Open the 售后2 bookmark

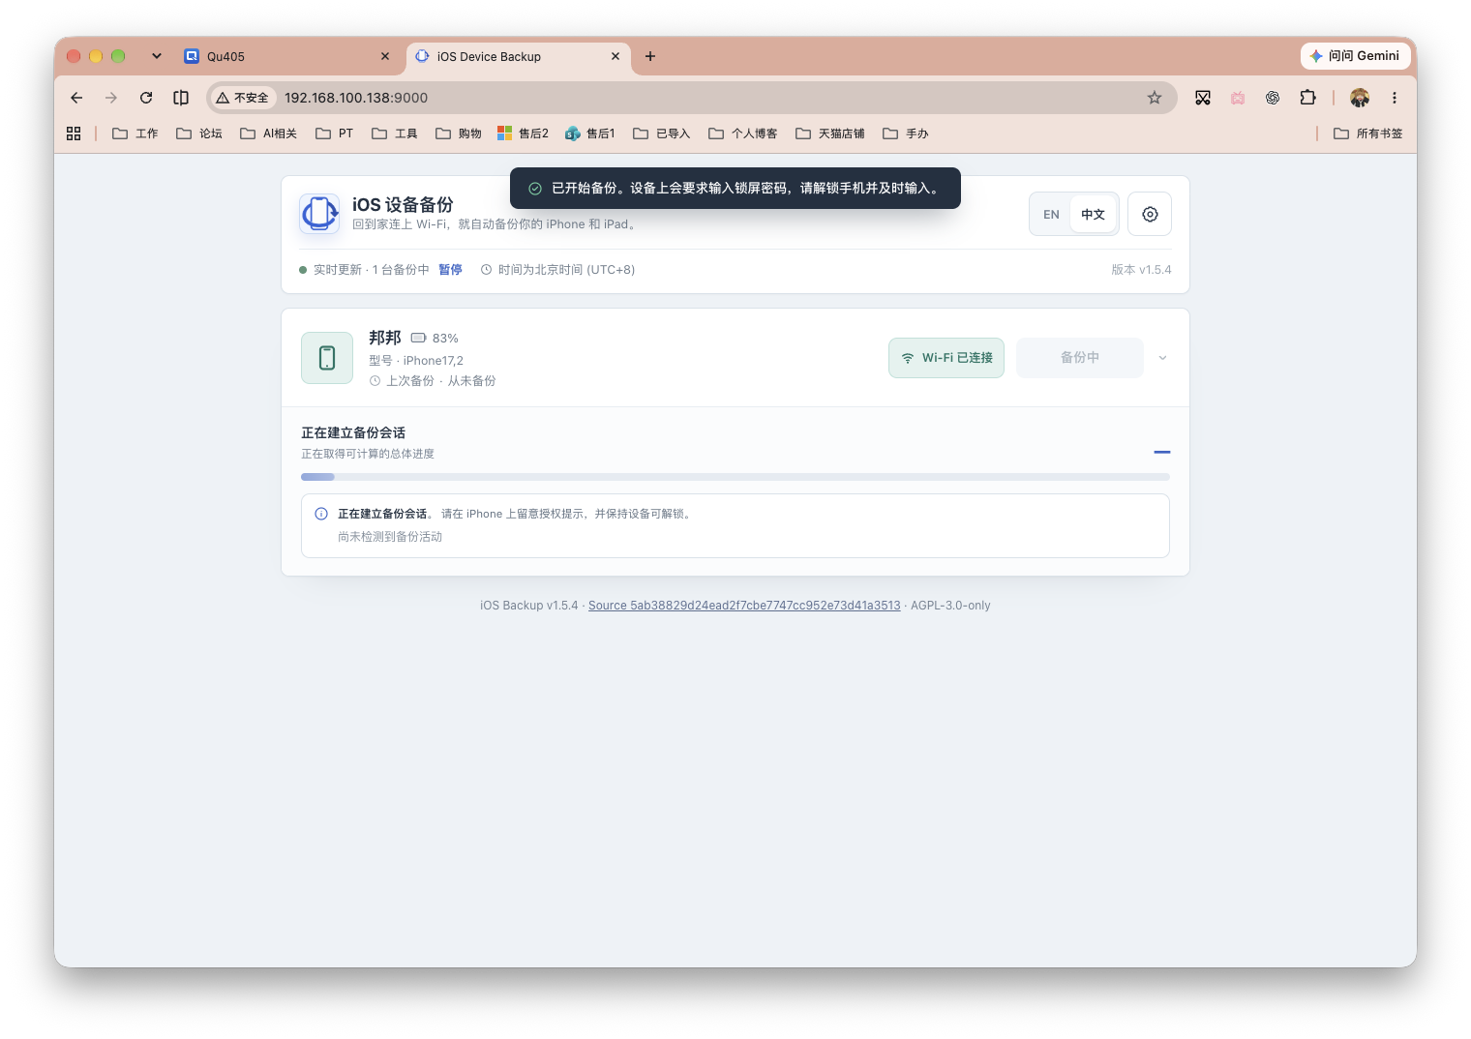click(523, 134)
